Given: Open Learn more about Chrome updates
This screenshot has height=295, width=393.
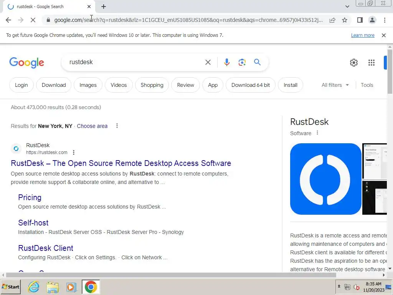Looking at the screenshot, I should click(x=363, y=35).
